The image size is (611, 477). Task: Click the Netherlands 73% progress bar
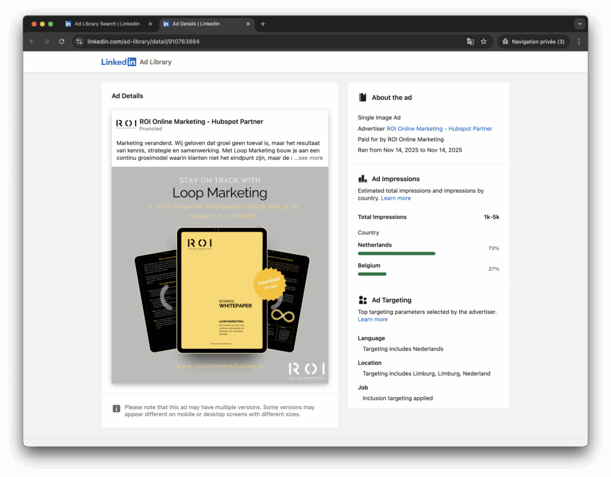click(396, 253)
